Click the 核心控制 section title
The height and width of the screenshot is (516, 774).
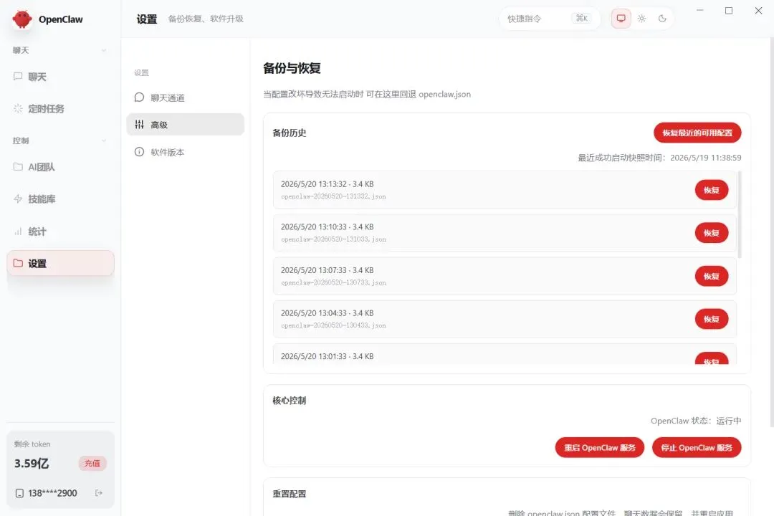290,401
